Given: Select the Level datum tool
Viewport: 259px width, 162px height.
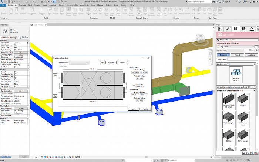Looking at the screenshot, I should [x=194, y=11].
